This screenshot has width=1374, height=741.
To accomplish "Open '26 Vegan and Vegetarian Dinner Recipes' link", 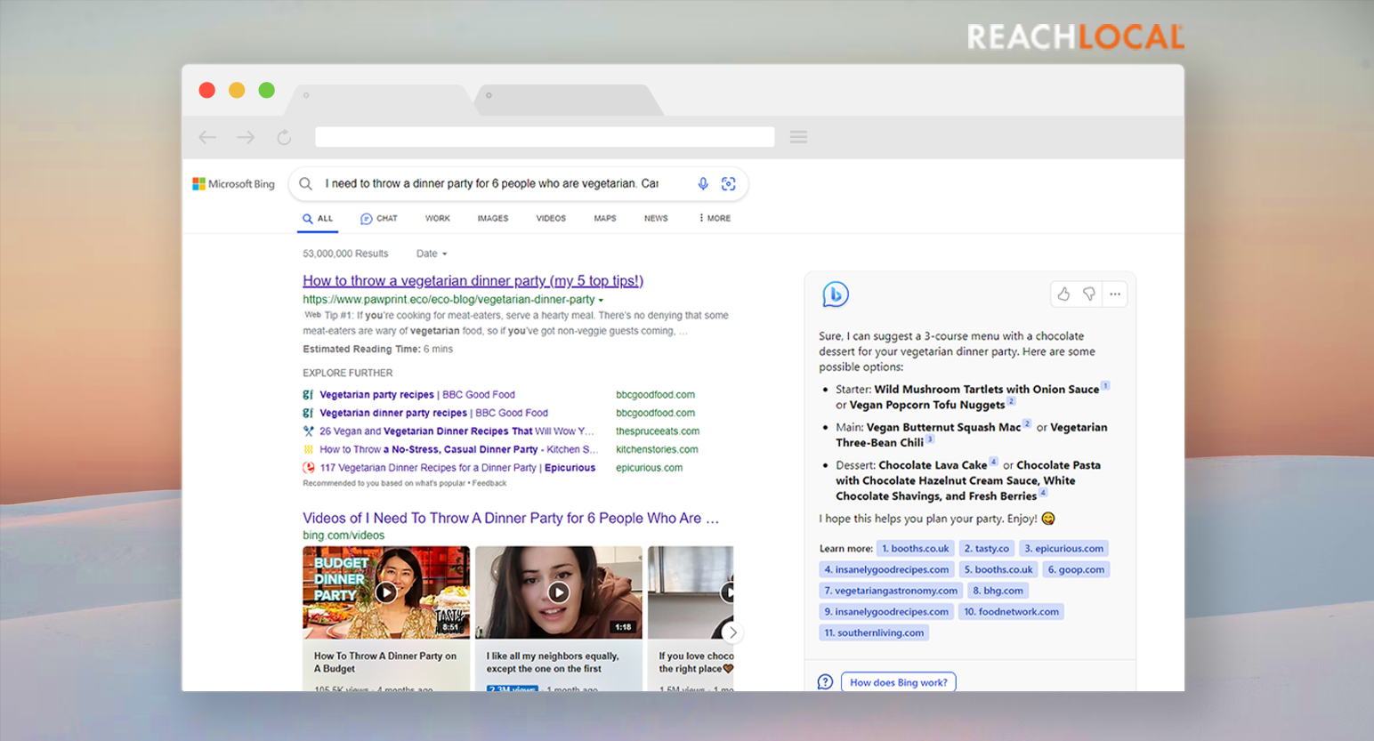I will coord(457,431).
